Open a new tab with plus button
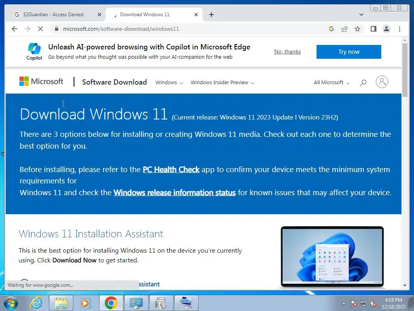The image size is (414, 311). point(211,15)
